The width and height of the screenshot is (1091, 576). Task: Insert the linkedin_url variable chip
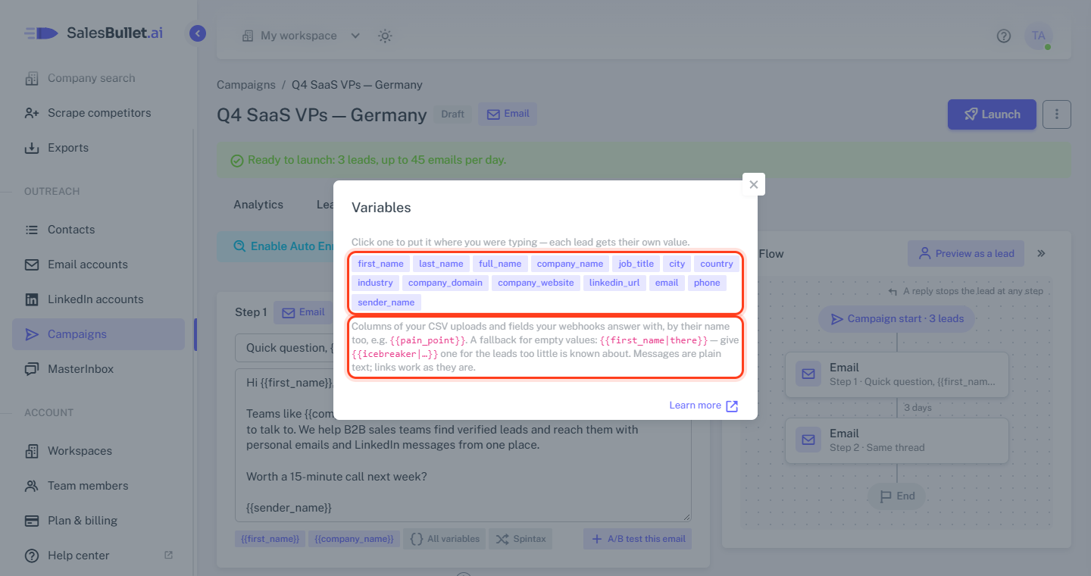pos(614,283)
